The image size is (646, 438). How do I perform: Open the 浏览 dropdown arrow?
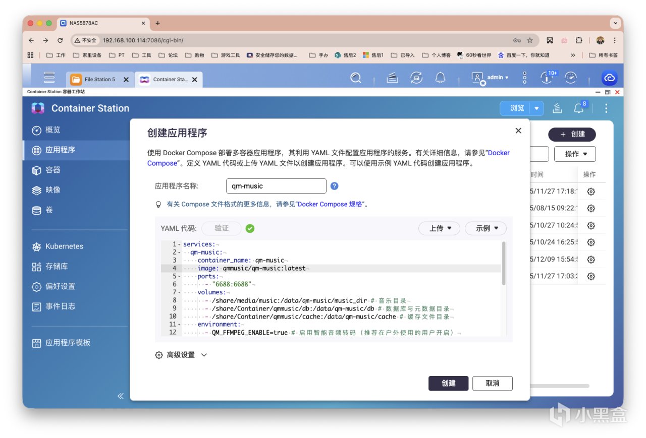pos(536,108)
